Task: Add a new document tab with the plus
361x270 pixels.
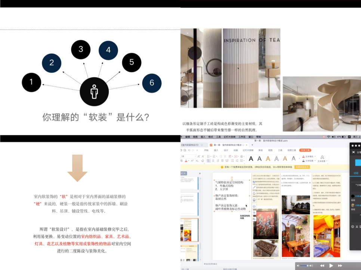Action: [252, 145]
